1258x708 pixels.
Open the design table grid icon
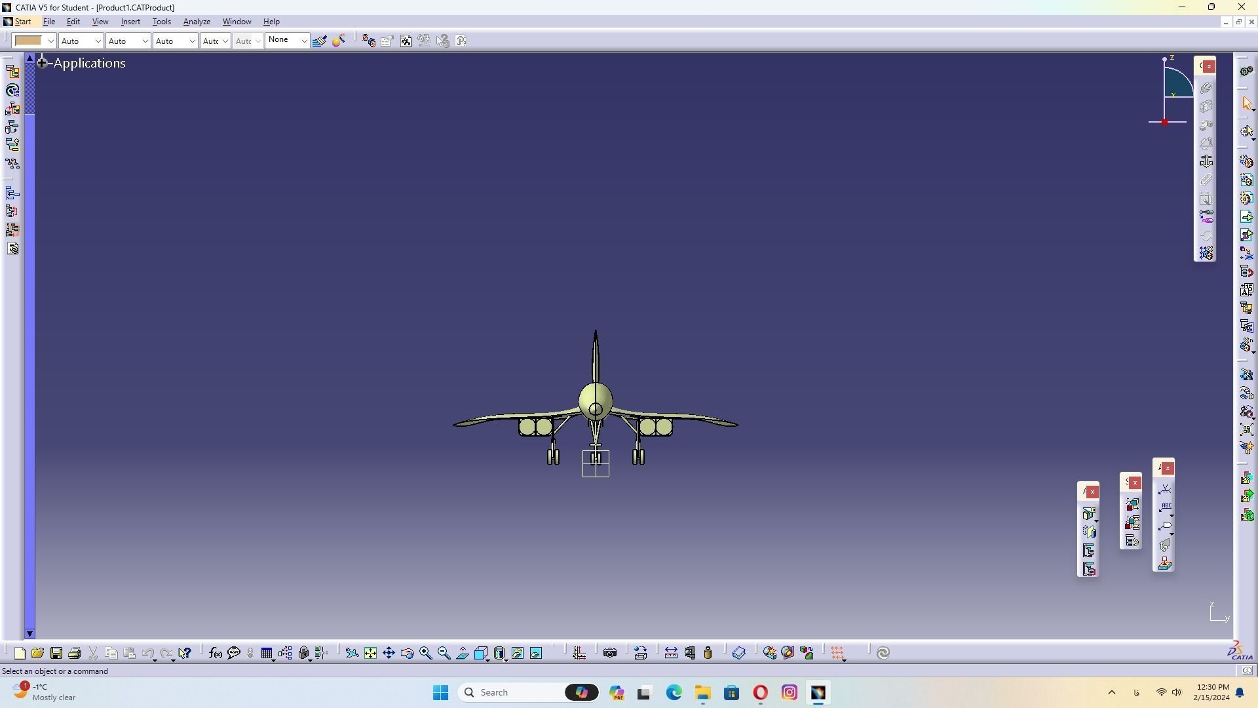pos(267,653)
